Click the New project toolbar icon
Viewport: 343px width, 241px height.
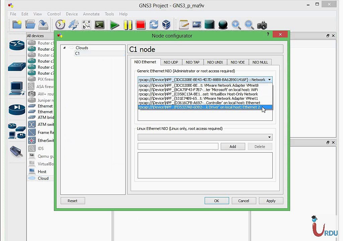click(17, 24)
